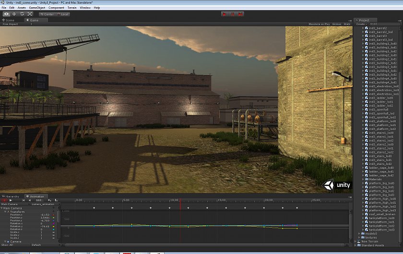Toggle animation Record button
The height and width of the screenshot is (254, 403).
[x=4, y=200]
